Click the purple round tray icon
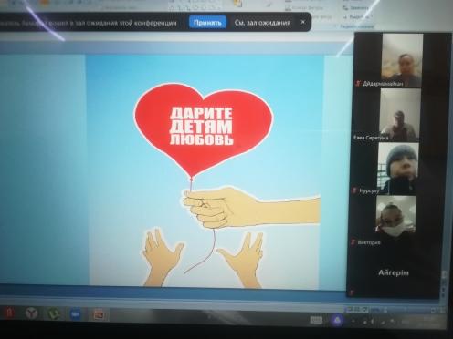Viewport: 453px width, 339px height. (x=337, y=320)
